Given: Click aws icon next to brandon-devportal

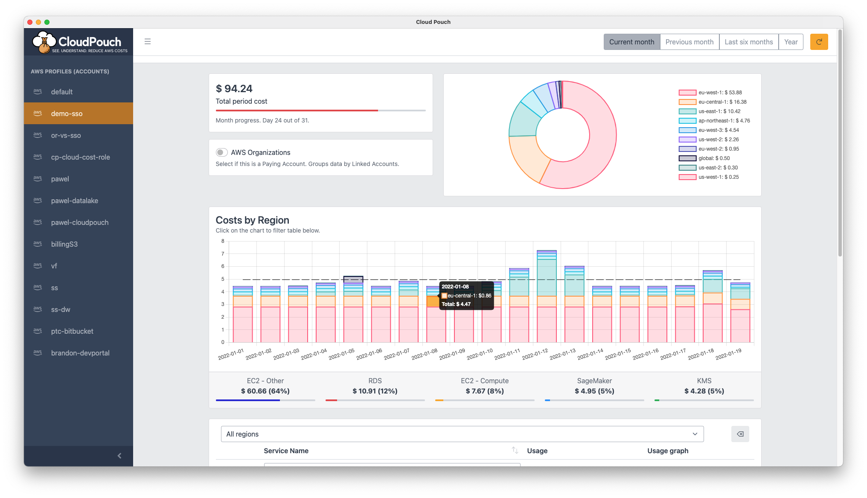Looking at the screenshot, I should point(38,352).
